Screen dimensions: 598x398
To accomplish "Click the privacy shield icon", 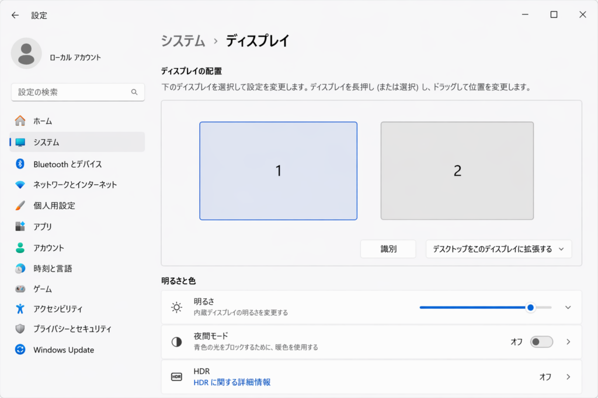I will click(x=20, y=329).
